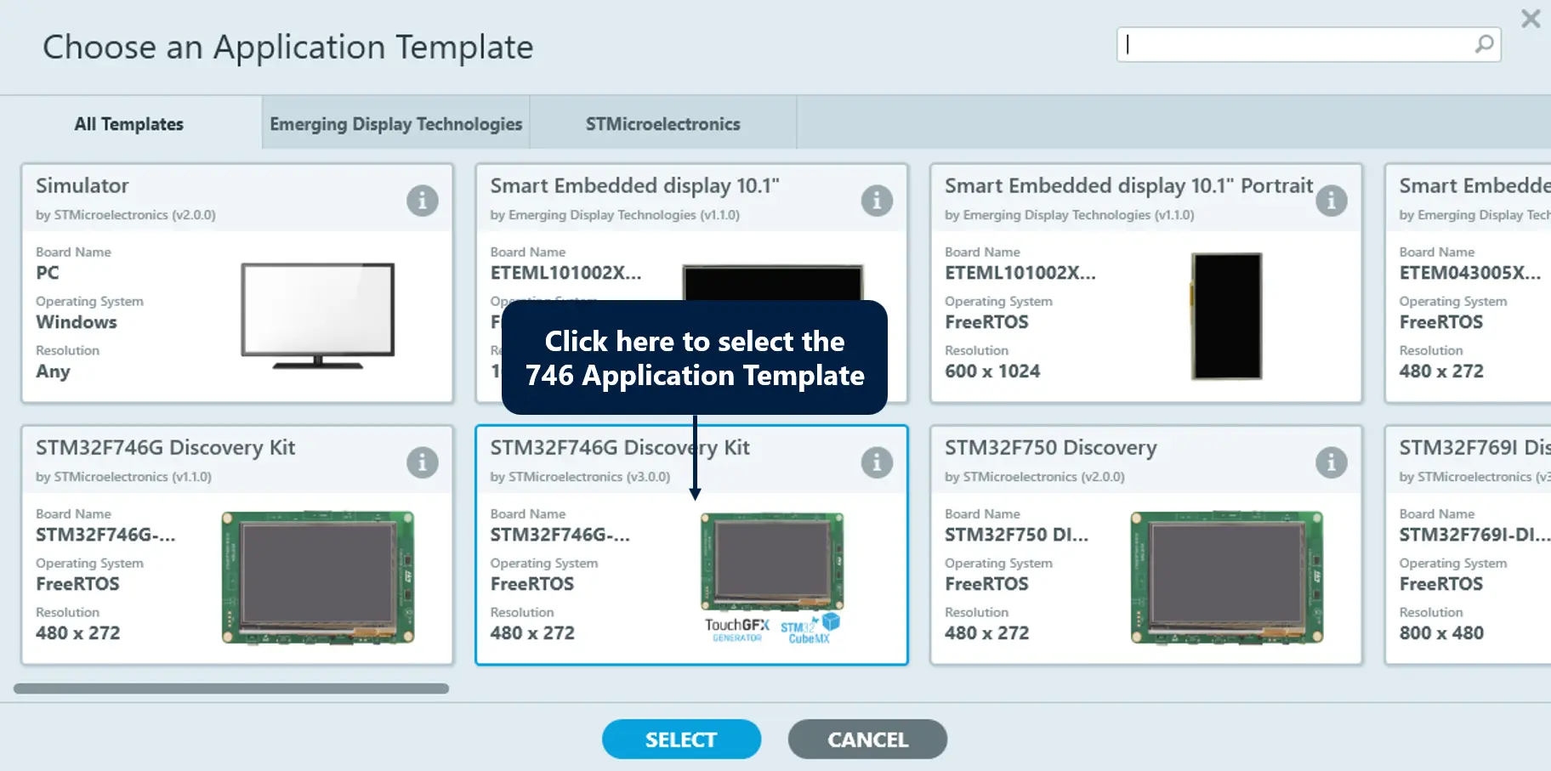Image resolution: width=1551 pixels, height=771 pixels.
Task: Open info for Simulator template
Action: coord(423,201)
